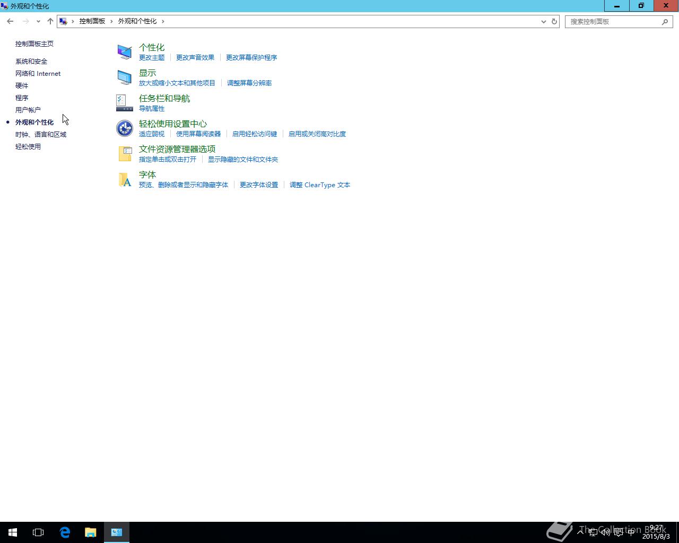Open 轻松使用设置中心 heading link

coord(173,124)
